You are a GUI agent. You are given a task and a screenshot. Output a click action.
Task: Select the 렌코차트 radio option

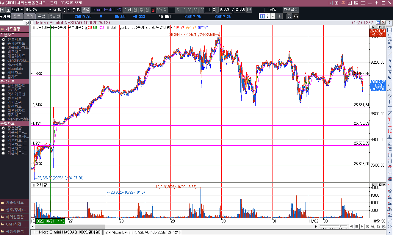(3, 98)
